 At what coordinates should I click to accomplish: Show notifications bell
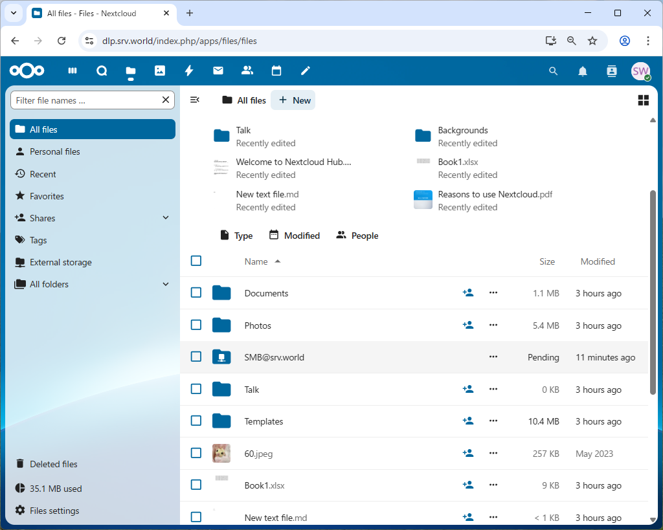(x=583, y=71)
